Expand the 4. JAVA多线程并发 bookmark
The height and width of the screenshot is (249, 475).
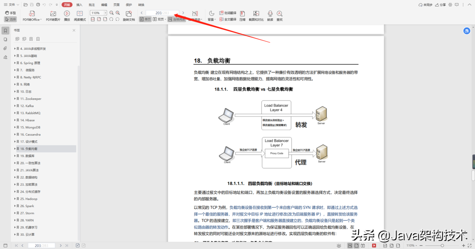(x=15, y=49)
